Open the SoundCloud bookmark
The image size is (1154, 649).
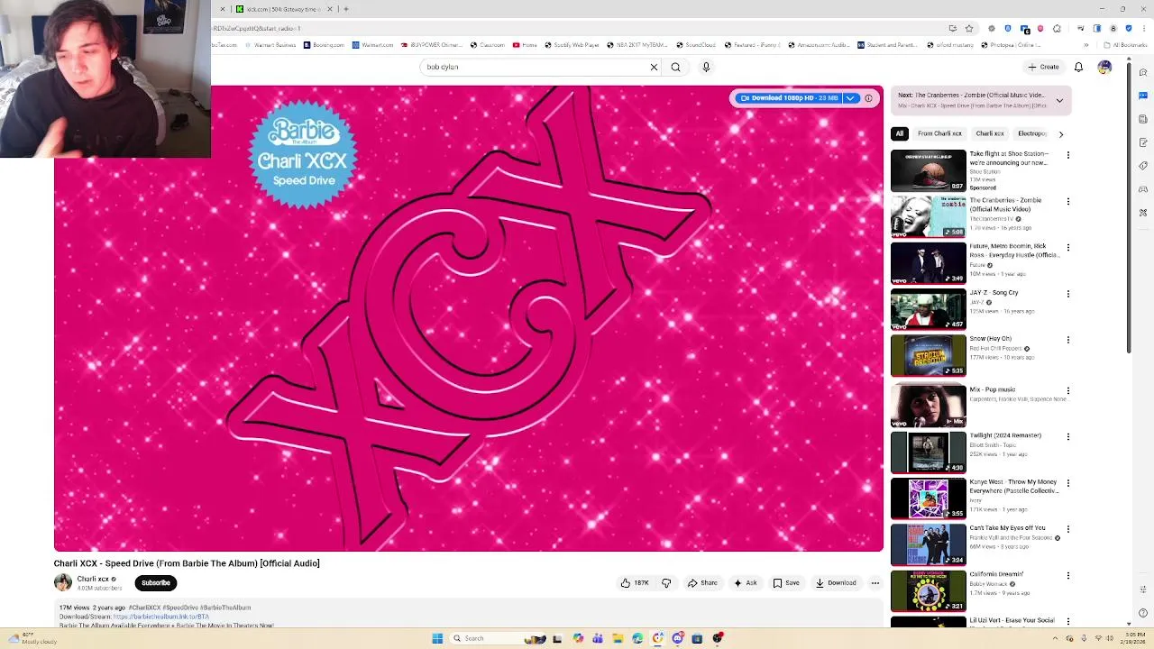click(x=695, y=45)
